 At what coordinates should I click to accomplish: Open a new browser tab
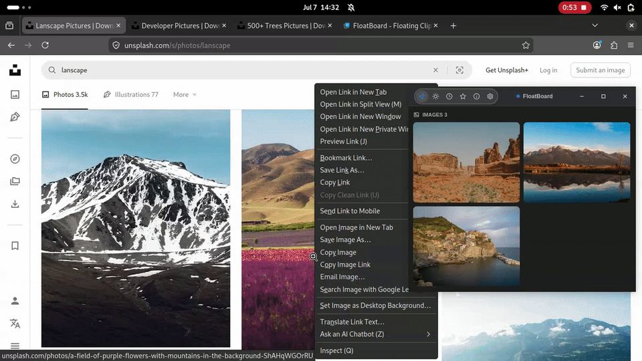[453, 25]
